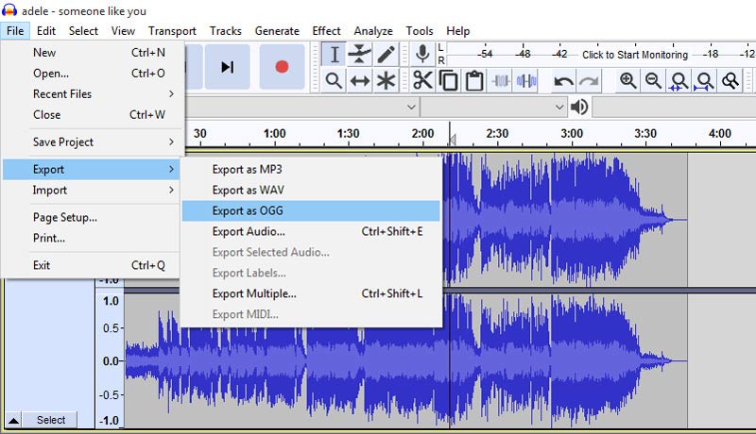The width and height of the screenshot is (756, 434).
Task: Open the dropdown left of the speaker icon
Action: [558, 107]
